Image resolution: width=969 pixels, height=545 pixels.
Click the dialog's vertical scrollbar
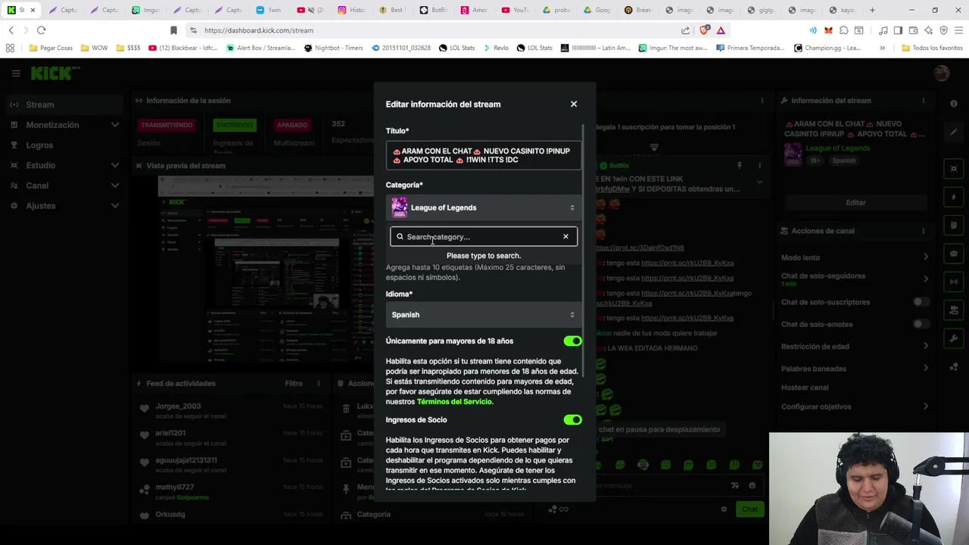click(x=583, y=250)
